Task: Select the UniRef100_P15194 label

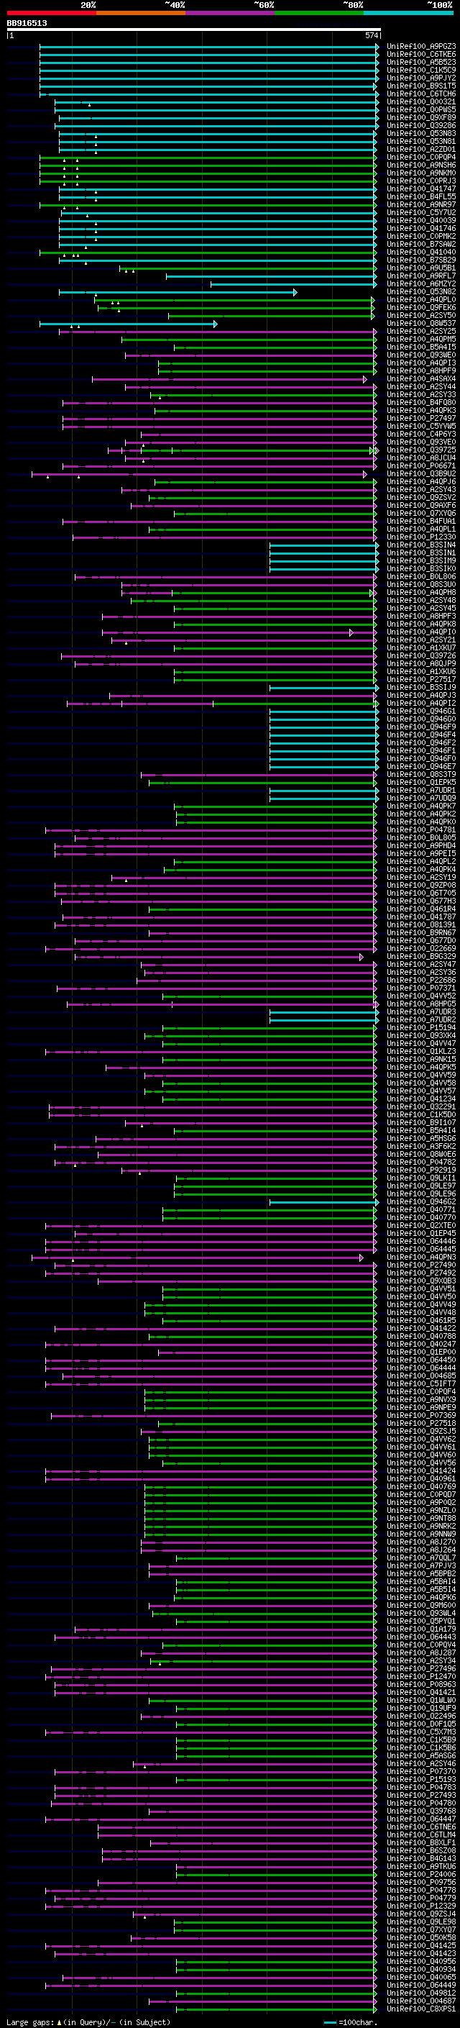Action: [420, 1027]
